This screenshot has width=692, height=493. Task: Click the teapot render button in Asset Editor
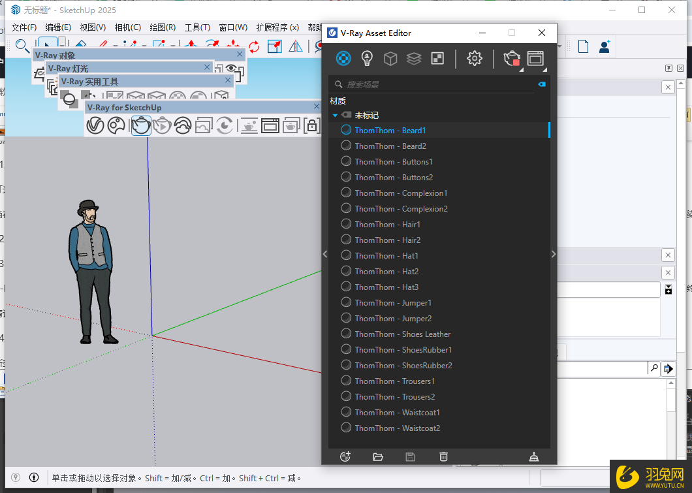512,58
